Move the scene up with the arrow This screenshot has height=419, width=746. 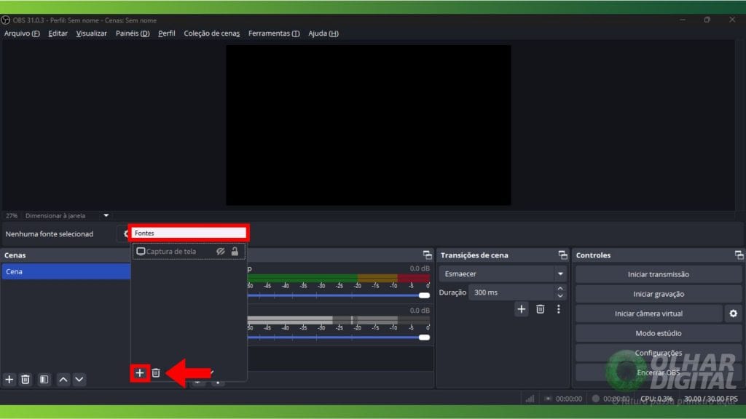click(63, 379)
